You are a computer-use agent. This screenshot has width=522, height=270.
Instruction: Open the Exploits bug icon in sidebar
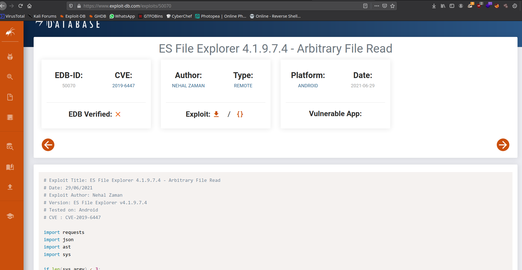[10, 57]
